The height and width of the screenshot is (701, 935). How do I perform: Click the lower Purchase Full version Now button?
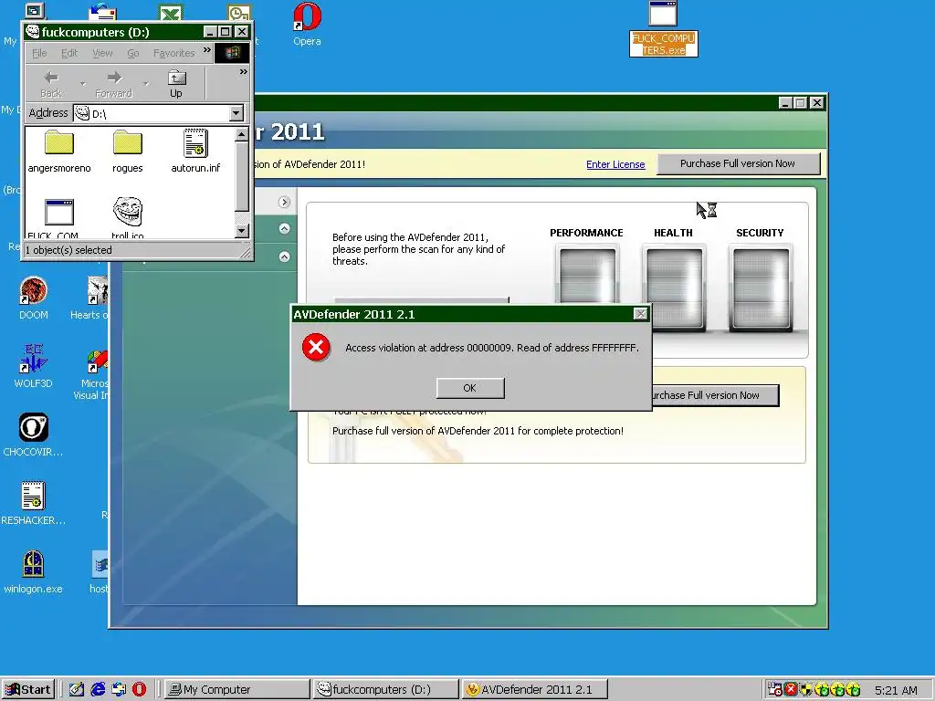[714, 395]
